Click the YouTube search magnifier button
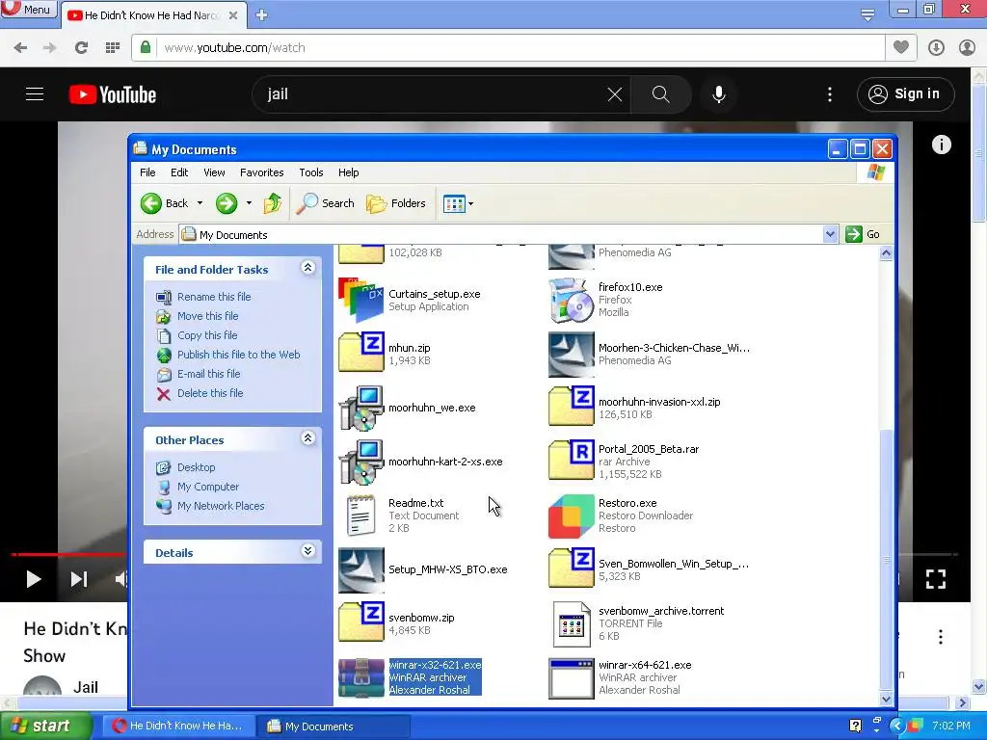This screenshot has height=740, width=987. [661, 94]
